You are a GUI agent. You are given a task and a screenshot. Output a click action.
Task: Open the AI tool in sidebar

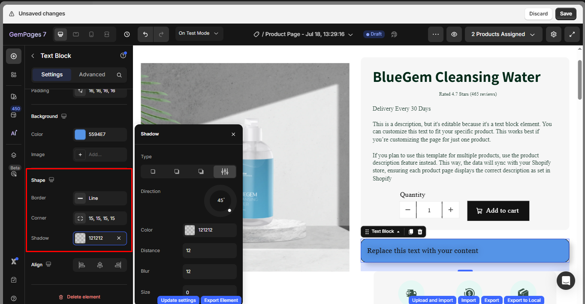(x=14, y=133)
